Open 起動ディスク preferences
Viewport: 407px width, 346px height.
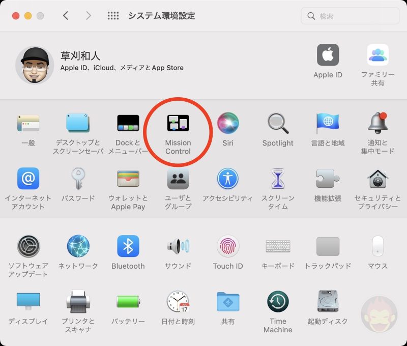coord(327,305)
